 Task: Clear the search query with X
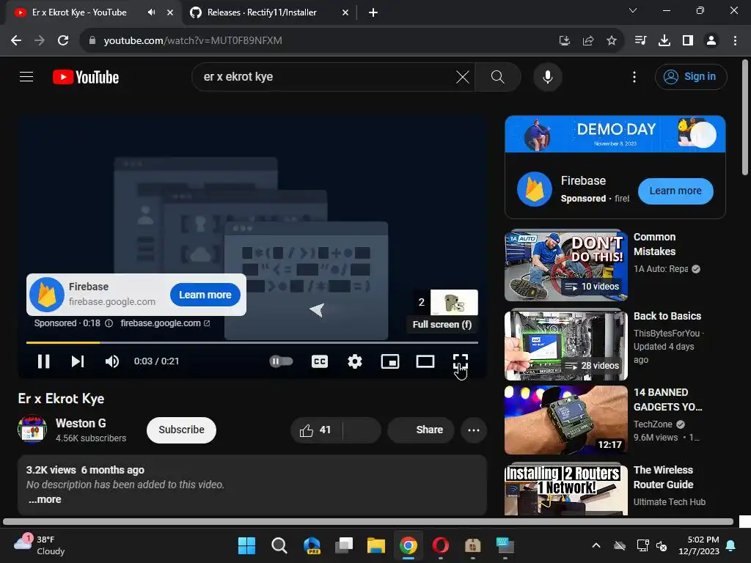click(463, 76)
